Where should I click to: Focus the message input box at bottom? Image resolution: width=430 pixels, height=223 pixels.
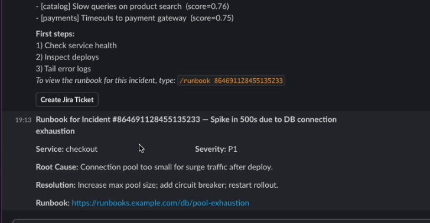click(221, 221)
